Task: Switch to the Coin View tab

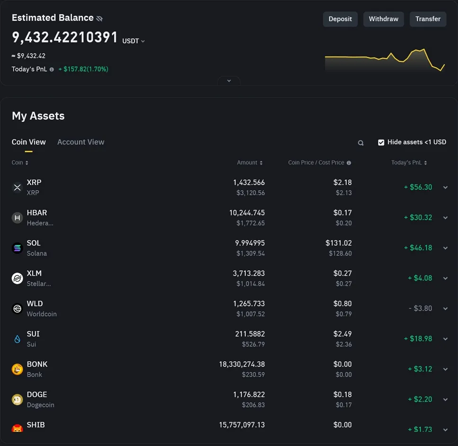Action: [x=28, y=142]
